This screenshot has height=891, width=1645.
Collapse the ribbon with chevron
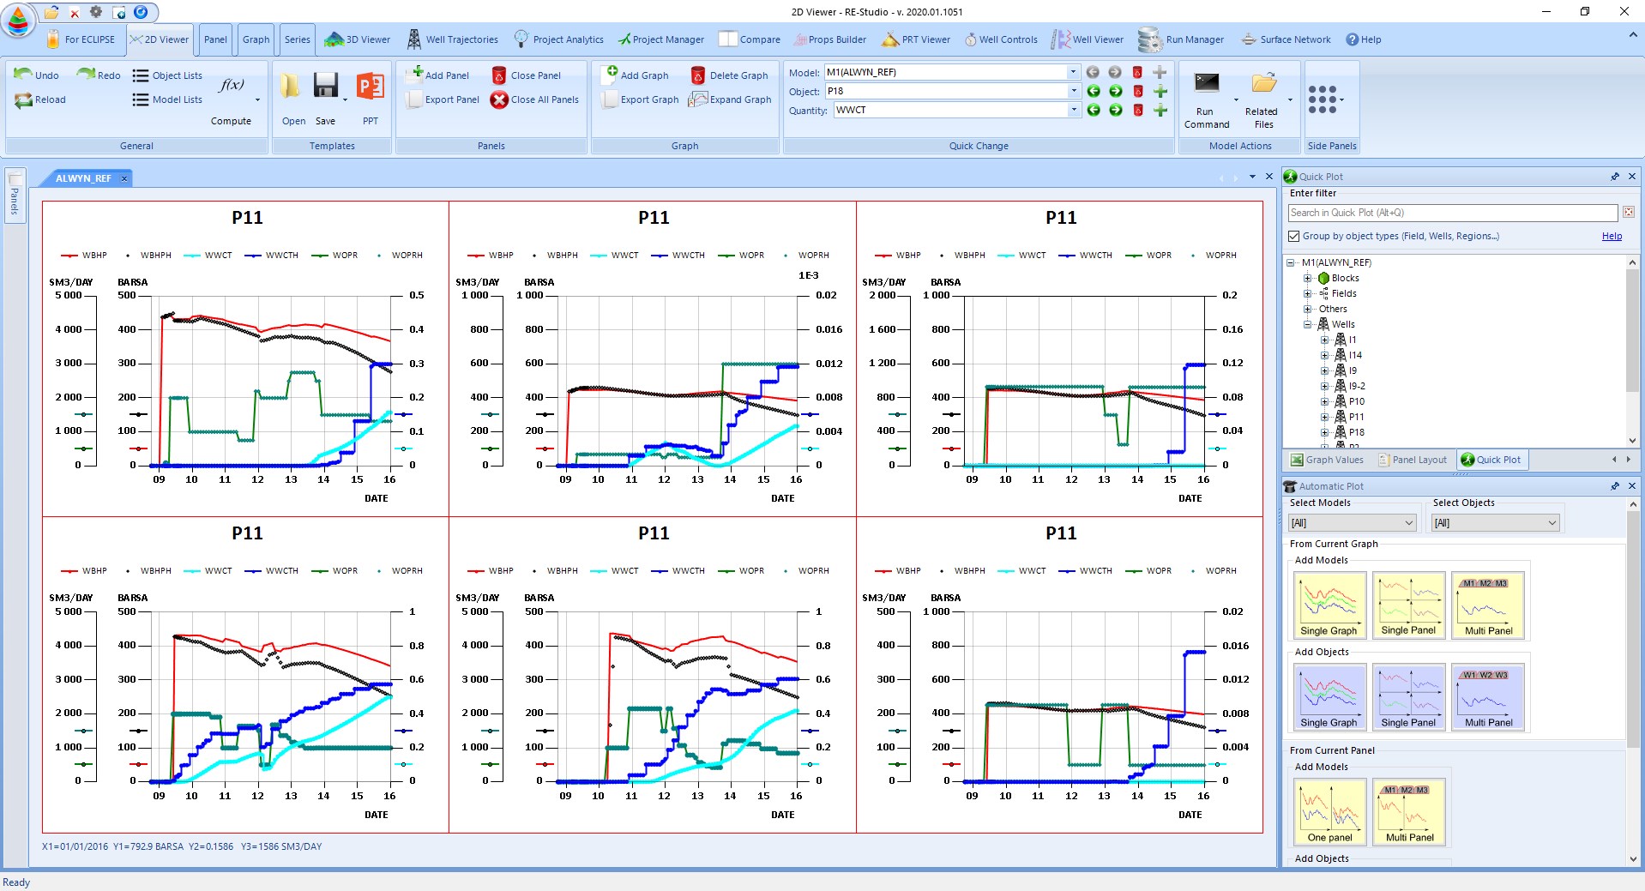point(1632,35)
